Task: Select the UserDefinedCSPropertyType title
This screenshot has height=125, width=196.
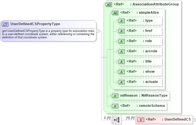Action: (x=35, y=24)
